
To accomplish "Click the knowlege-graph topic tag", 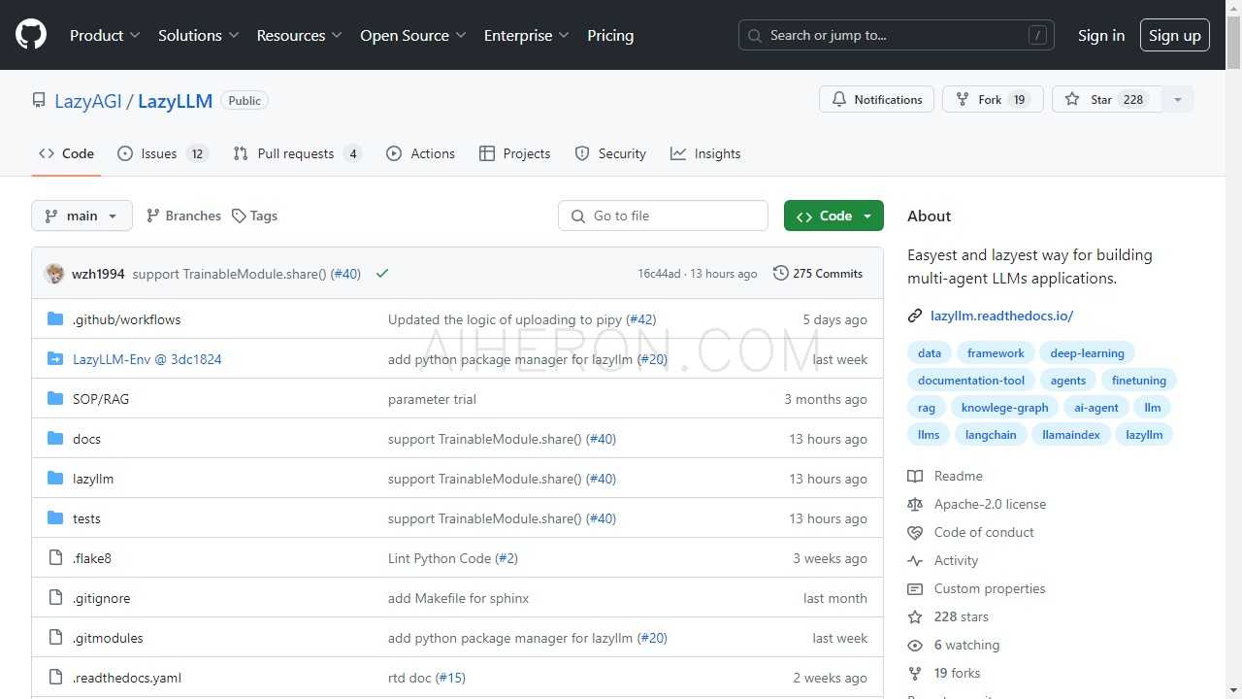I will tap(1004, 408).
